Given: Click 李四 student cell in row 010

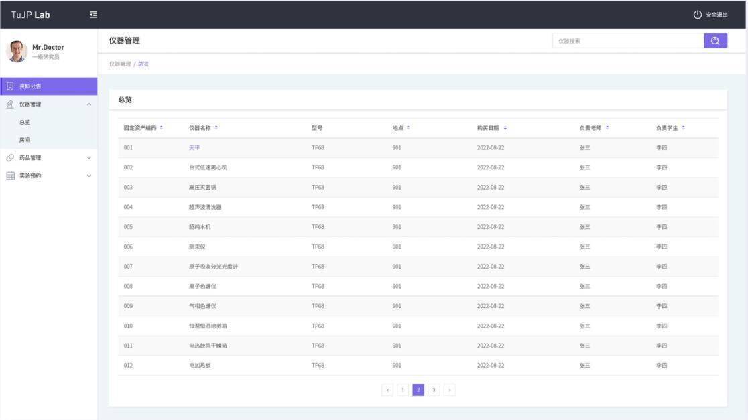Looking at the screenshot, I should pyautogui.click(x=661, y=326).
